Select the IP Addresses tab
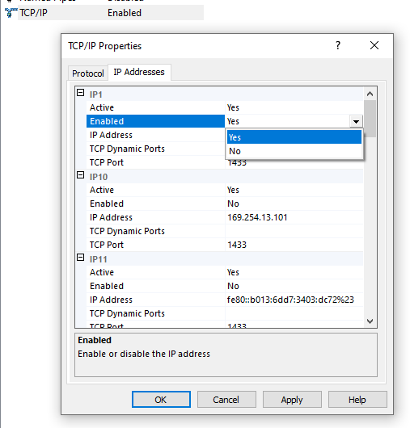The width and height of the screenshot is (410, 428). pyautogui.click(x=139, y=72)
